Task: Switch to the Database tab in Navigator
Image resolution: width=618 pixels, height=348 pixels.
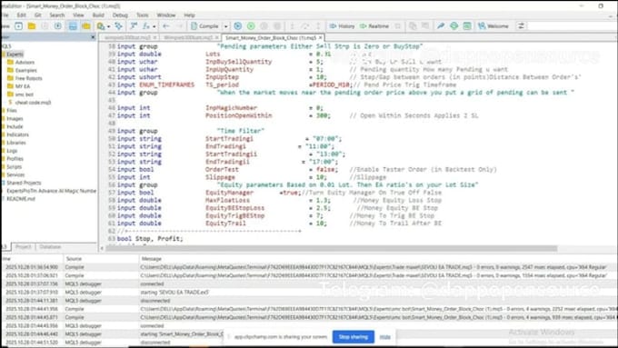Action: tap(50, 247)
